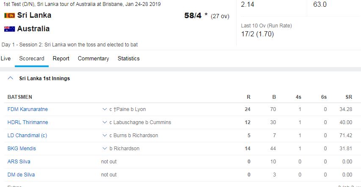
Task: Expand BKG Mendis dismissal chevron
Action: coord(105,149)
